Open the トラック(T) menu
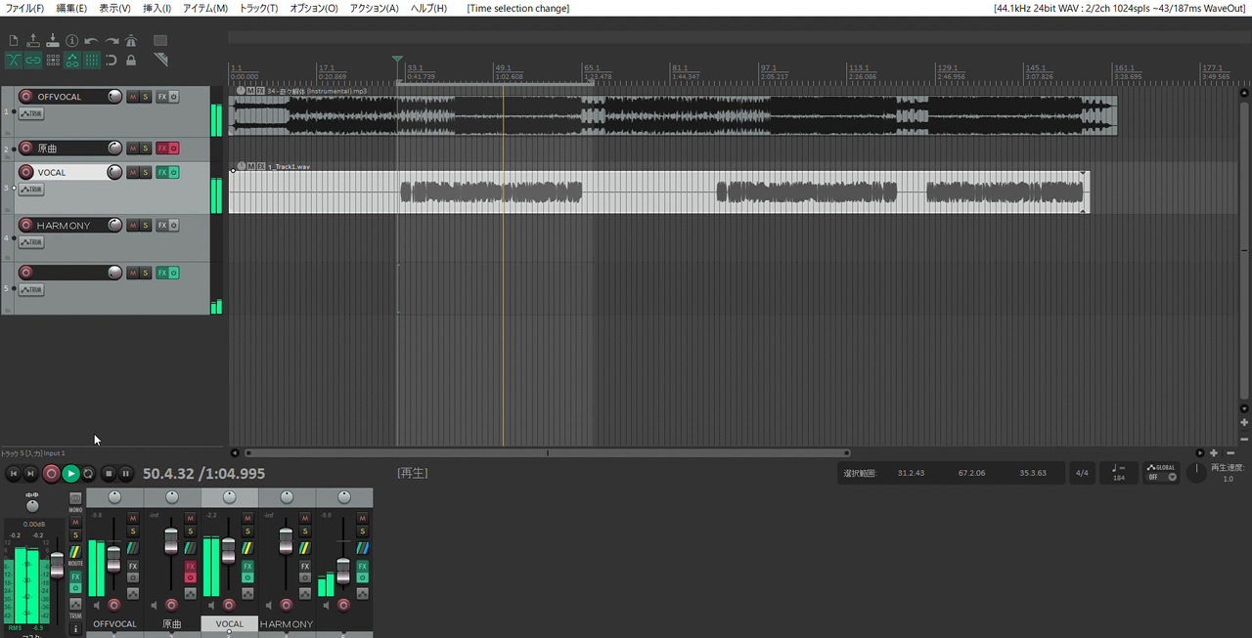Image resolution: width=1252 pixels, height=638 pixels. (x=258, y=8)
